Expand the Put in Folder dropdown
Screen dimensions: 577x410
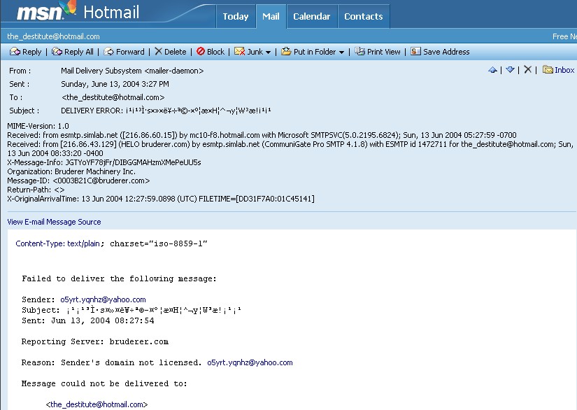(x=341, y=52)
